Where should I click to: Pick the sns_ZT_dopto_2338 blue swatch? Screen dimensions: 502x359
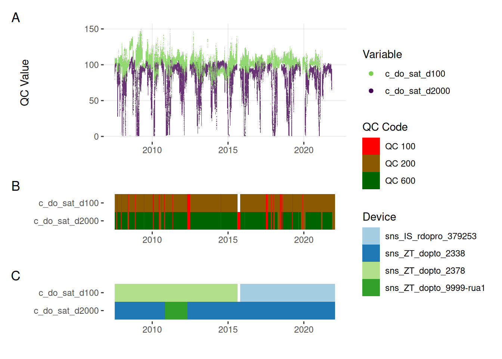[x=371, y=253]
